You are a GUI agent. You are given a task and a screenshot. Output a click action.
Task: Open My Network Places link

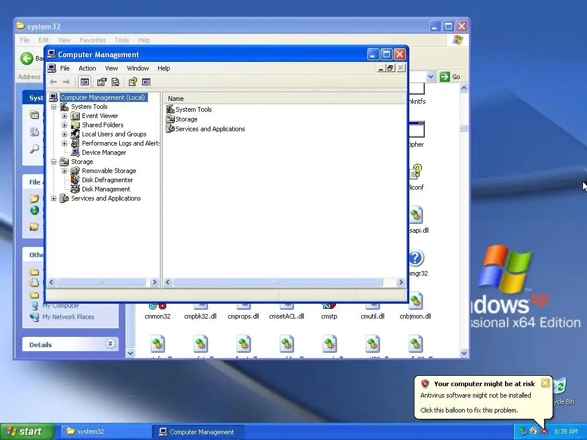[68, 317]
